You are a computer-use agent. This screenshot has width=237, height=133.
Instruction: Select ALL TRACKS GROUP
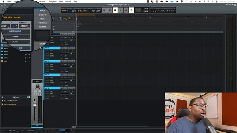10,101
